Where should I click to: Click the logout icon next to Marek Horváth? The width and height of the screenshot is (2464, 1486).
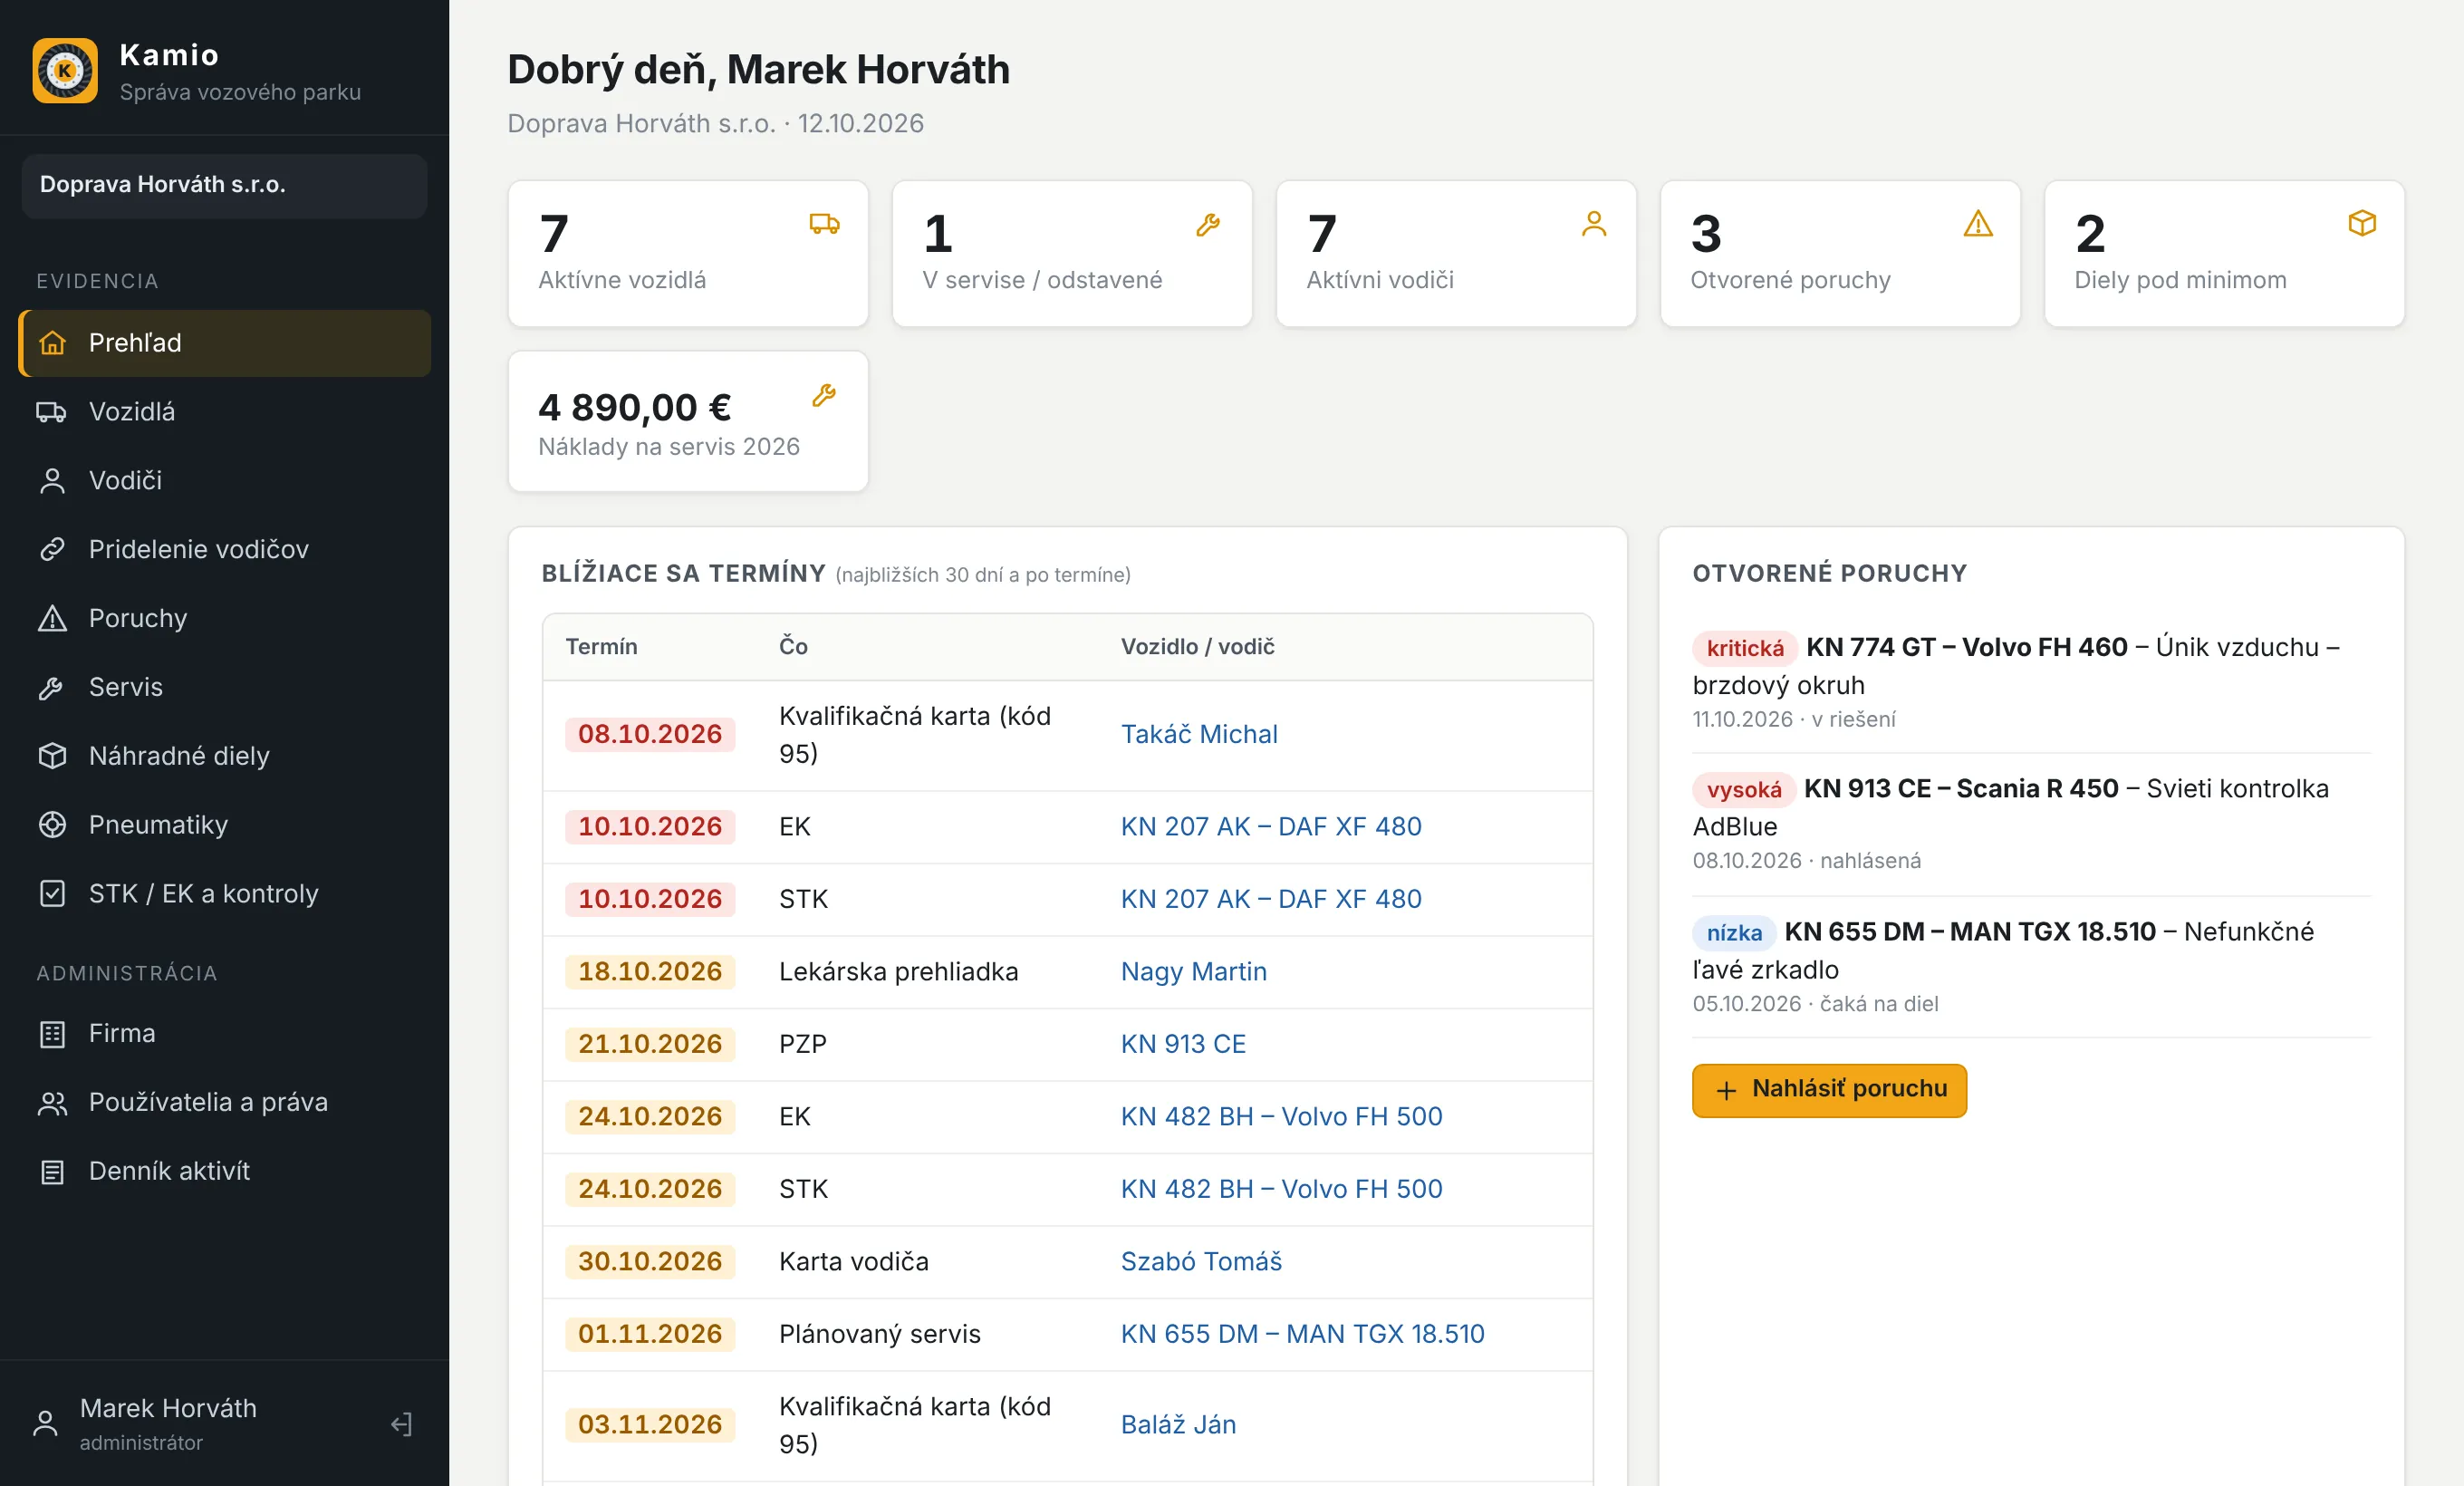pyautogui.click(x=401, y=1424)
